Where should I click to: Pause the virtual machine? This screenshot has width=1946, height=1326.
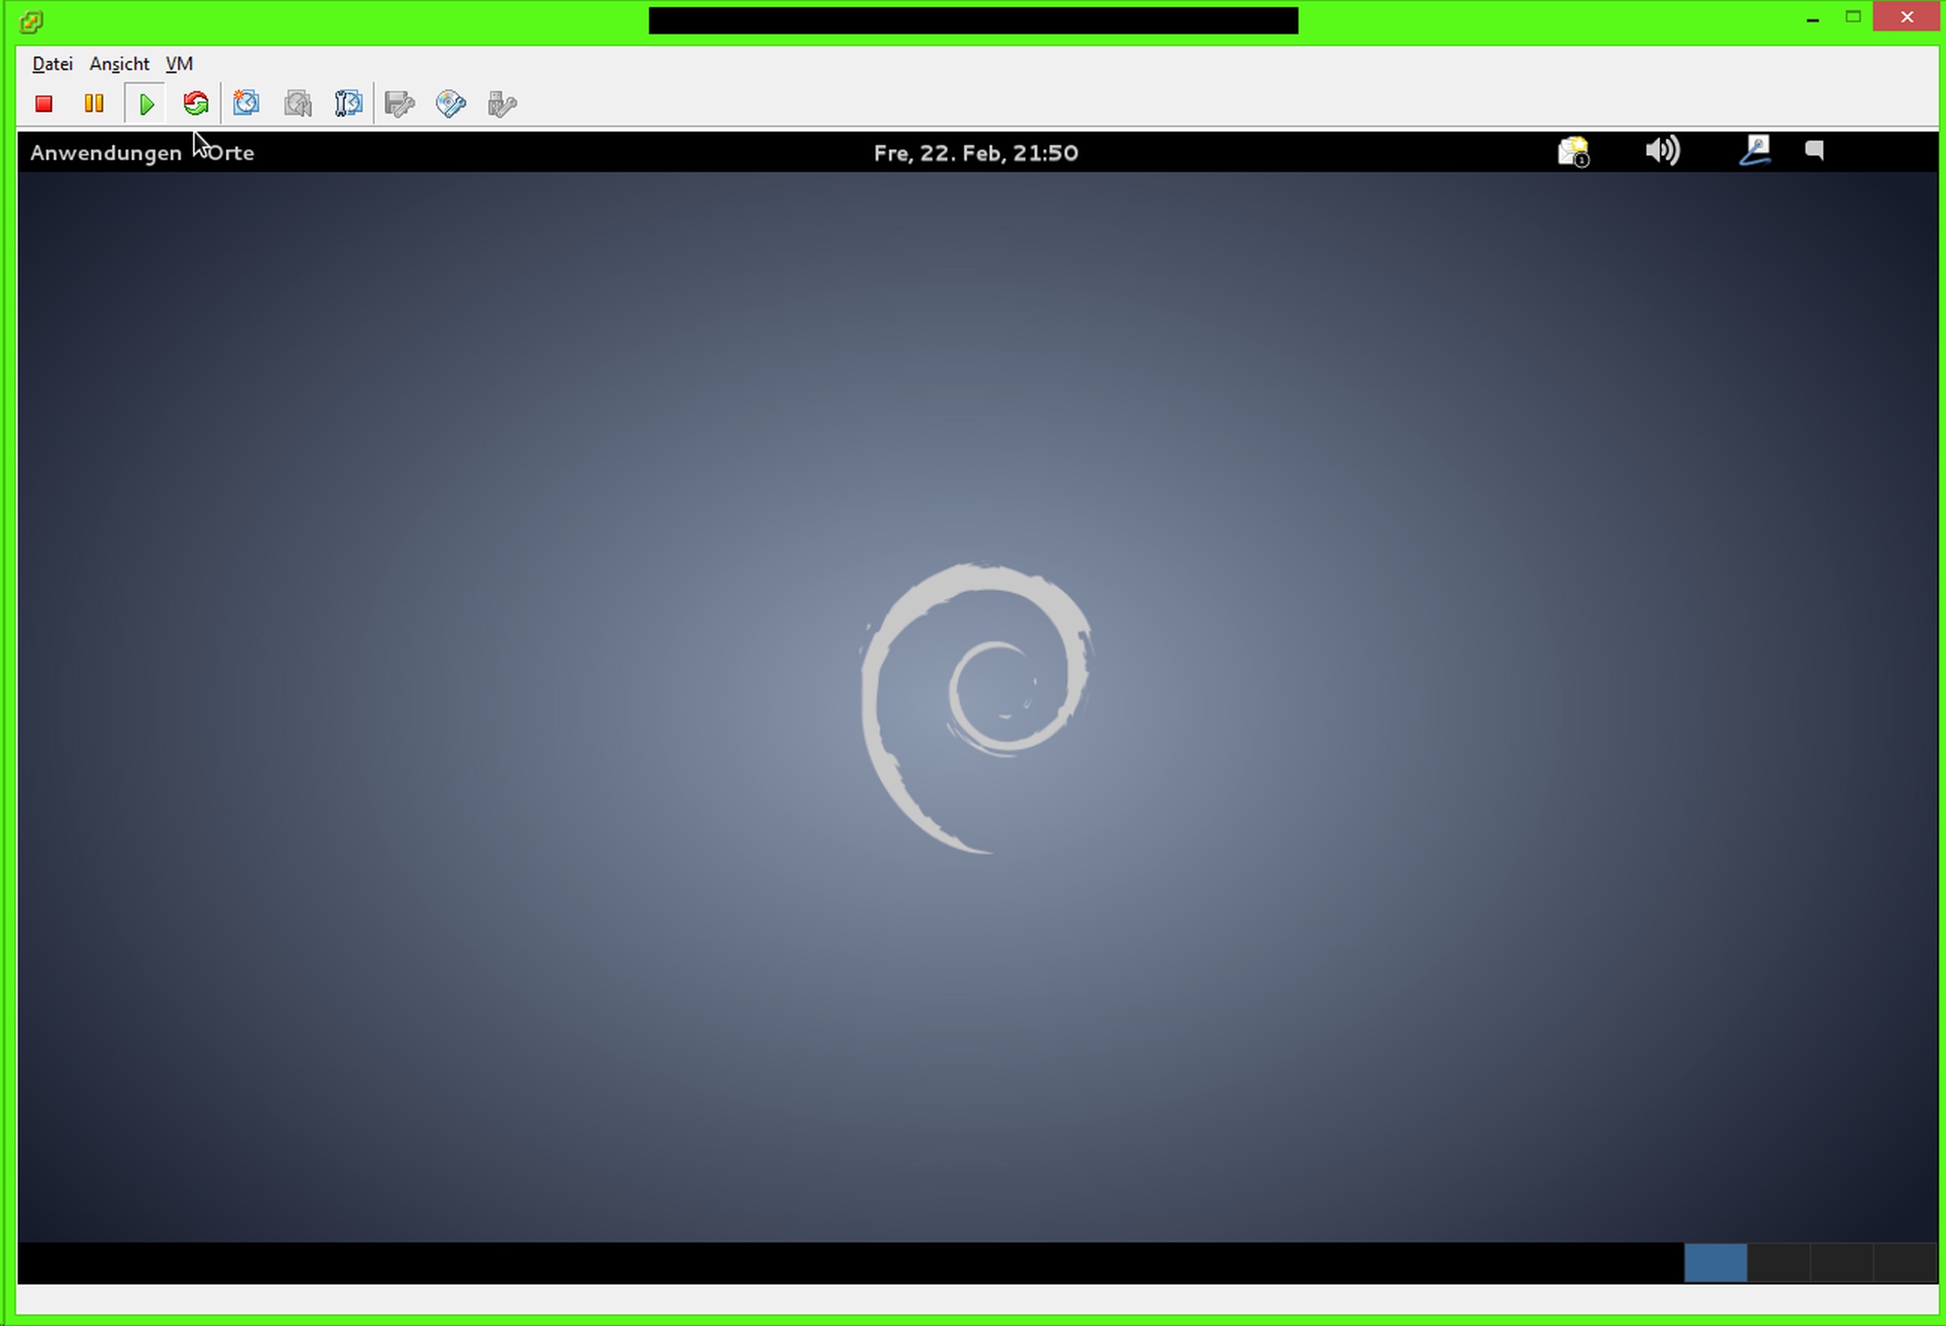tap(93, 104)
